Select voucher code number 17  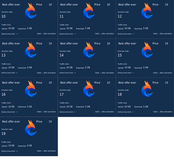tap(62, 94)
